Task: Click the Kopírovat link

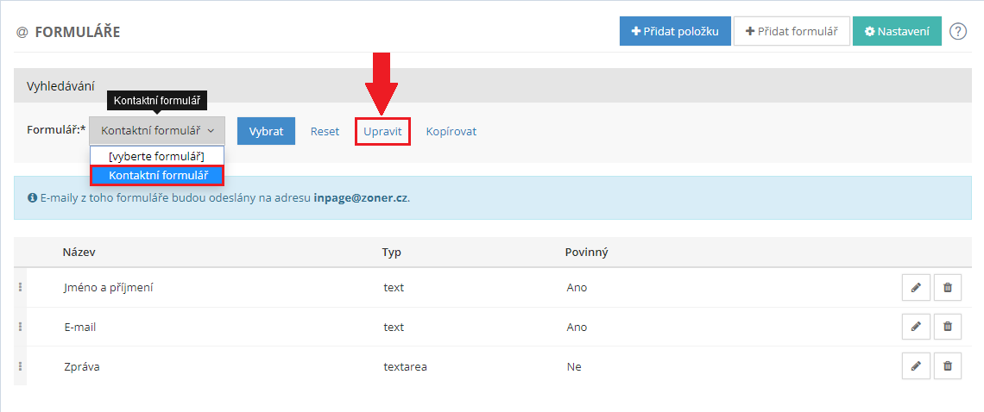Action: point(451,132)
